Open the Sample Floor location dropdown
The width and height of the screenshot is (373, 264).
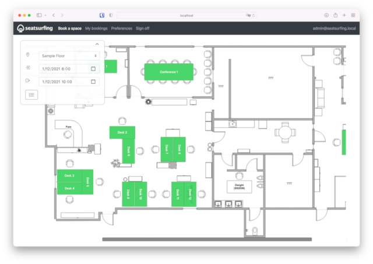(x=69, y=55)
